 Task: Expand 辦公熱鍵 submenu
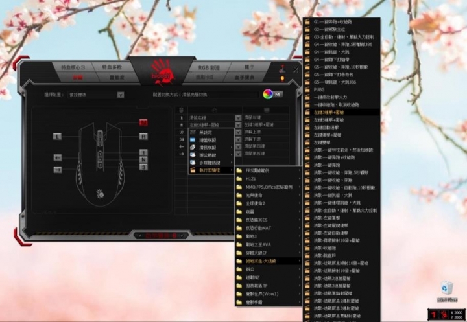point(211,155)
